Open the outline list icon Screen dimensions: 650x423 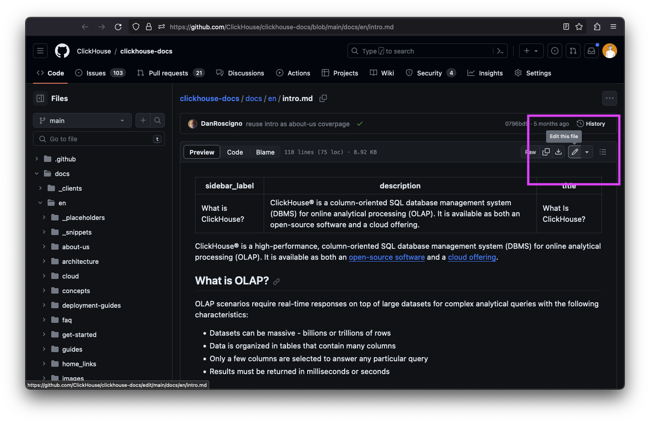click(x=603, y=152)
